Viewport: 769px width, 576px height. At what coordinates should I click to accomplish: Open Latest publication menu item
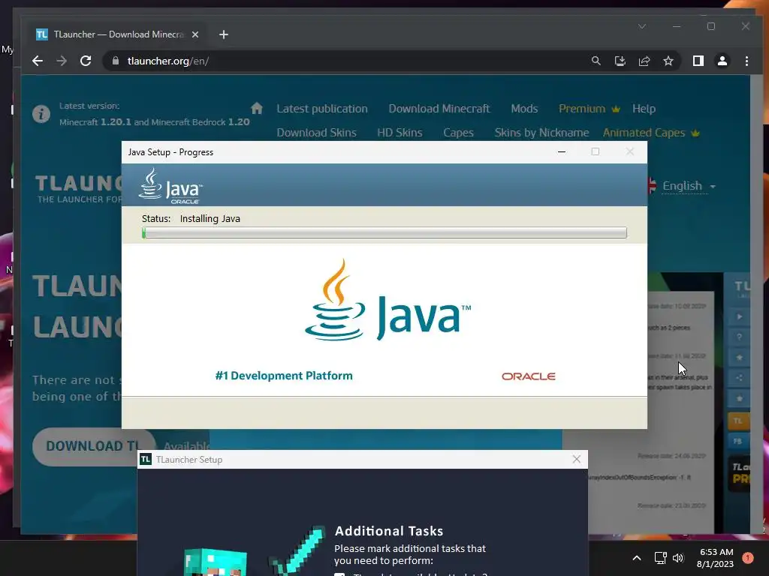tap(321, 109)
